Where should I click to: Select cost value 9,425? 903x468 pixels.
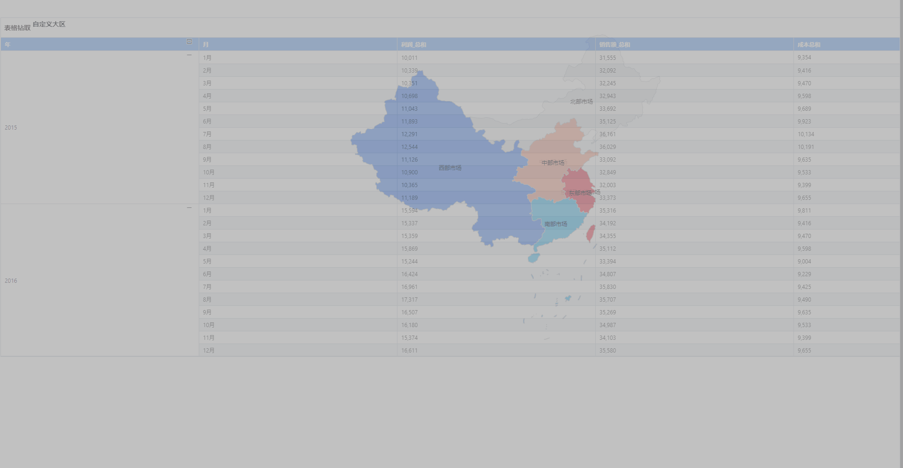pos(804,287)
